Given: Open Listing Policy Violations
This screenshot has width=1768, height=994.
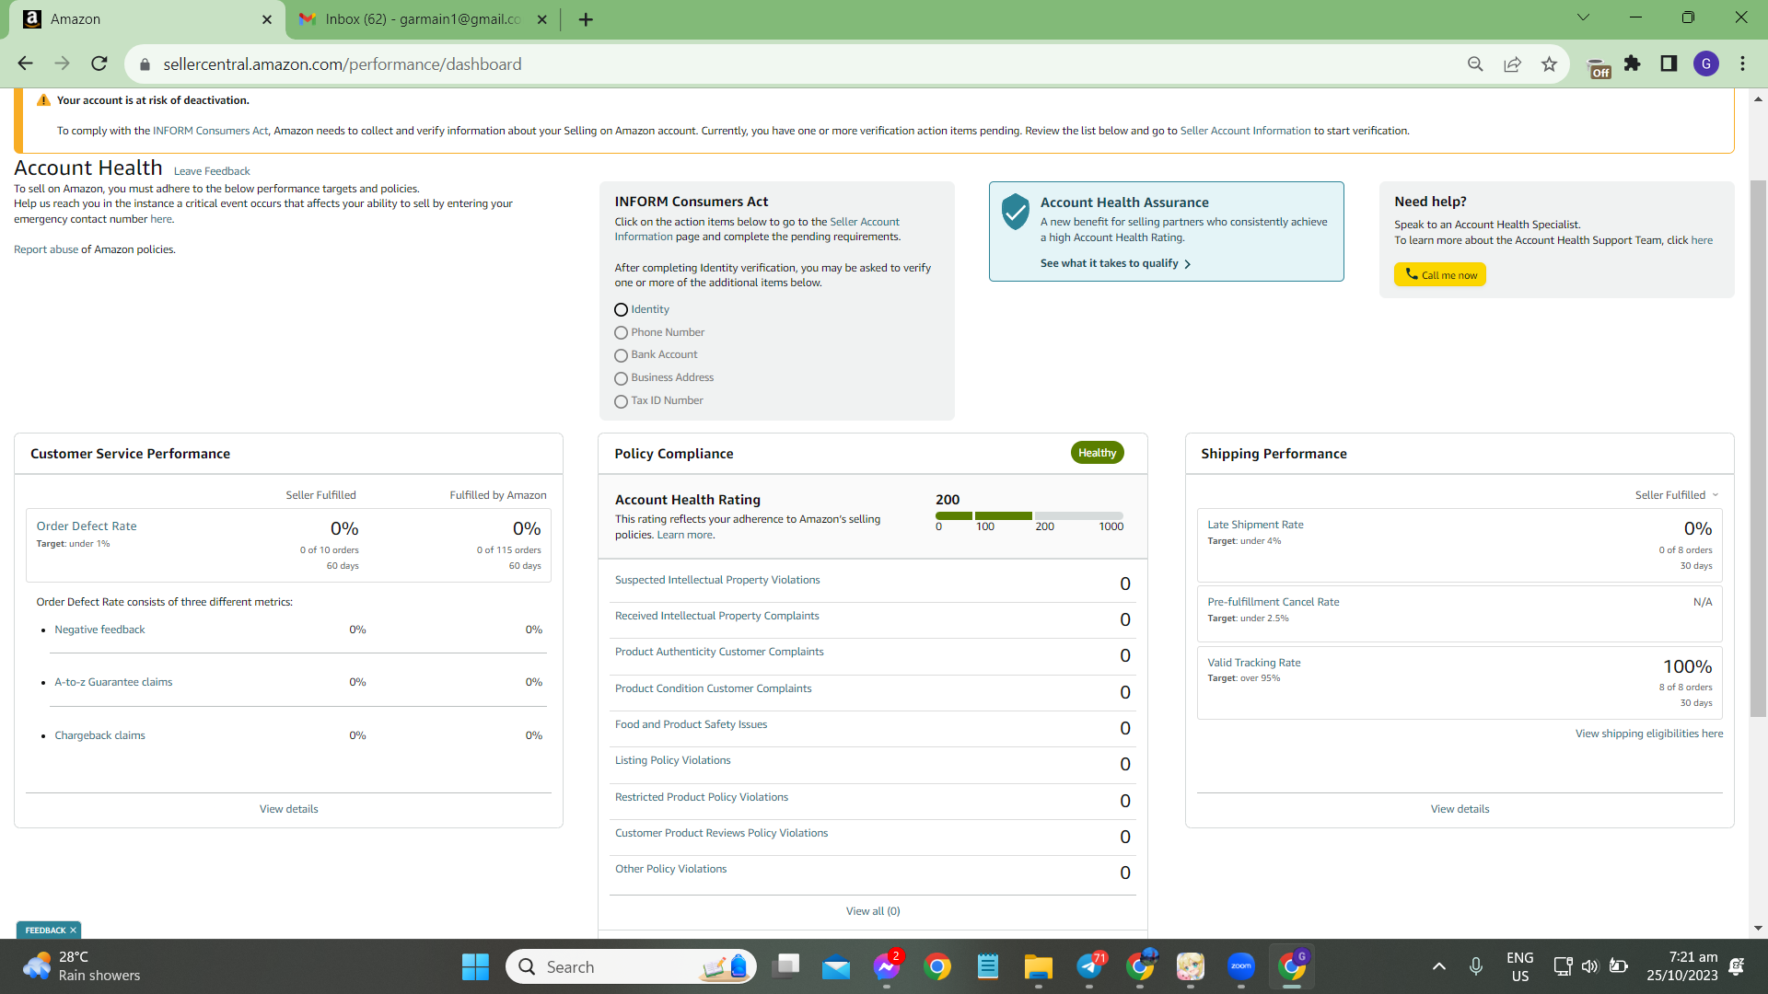Looking at the screenshot, I should [x=673, y=760].
